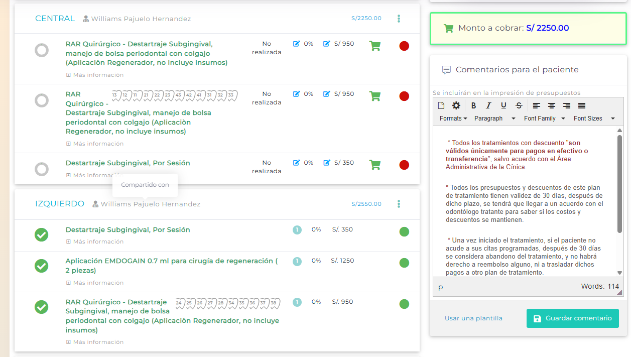Screen dimensions: 631x357
Task: Click the gear icon in editor toolbar
Action: pyautogui.click(x=456, y=105)
